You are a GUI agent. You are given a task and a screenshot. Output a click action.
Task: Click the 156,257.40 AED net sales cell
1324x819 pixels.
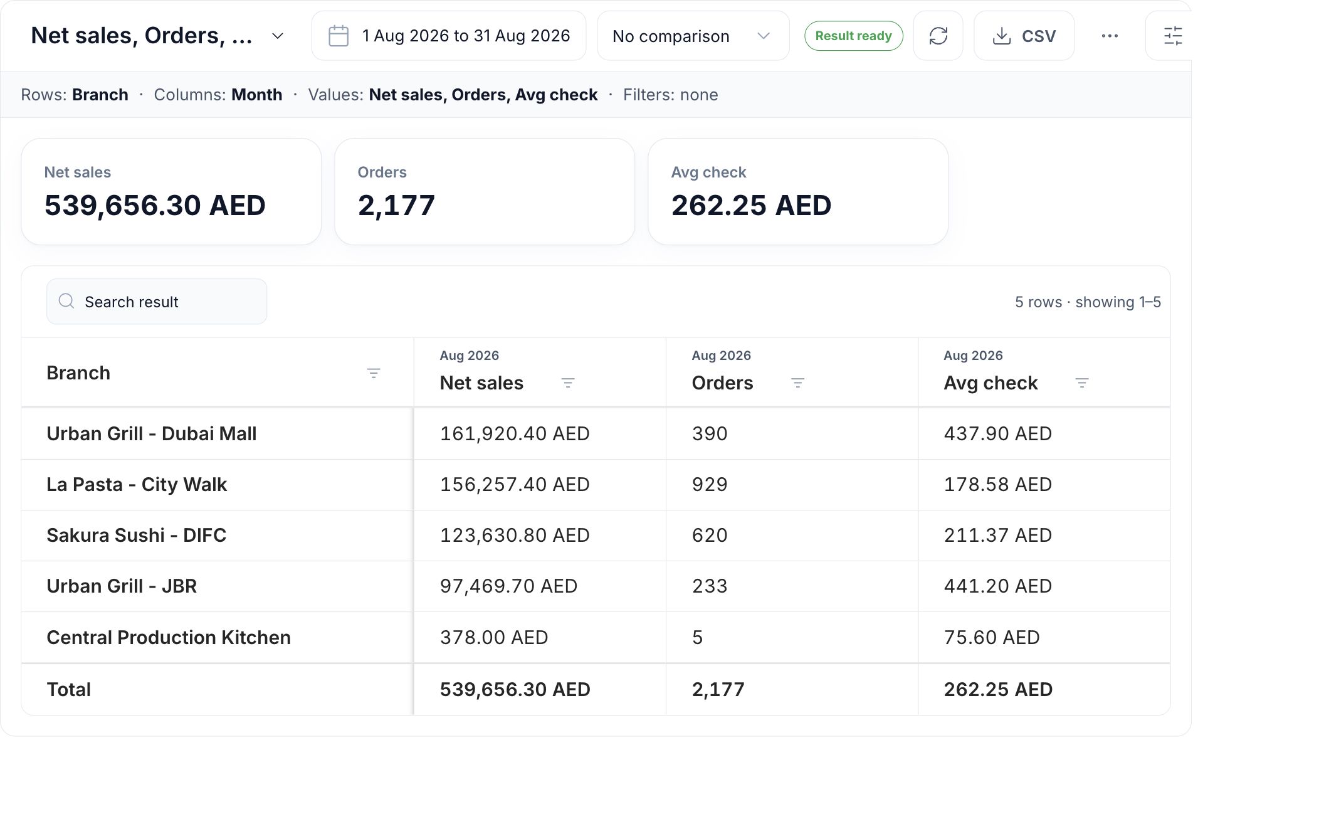(540, 485)
